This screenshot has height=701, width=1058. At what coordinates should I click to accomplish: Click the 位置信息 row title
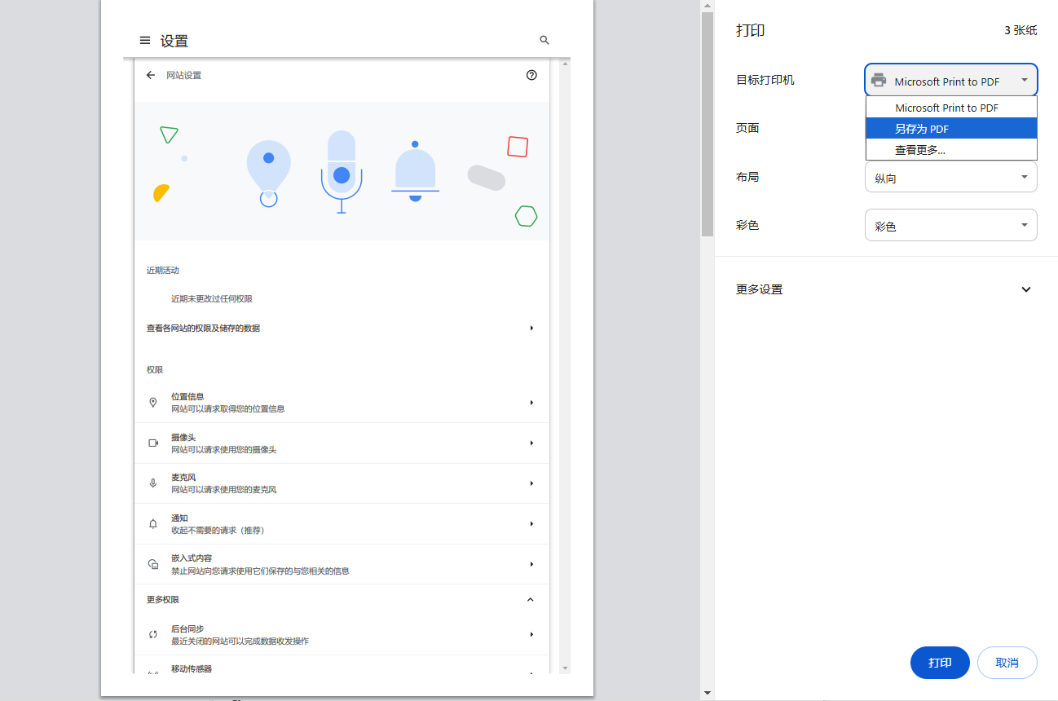(x=187, y=397)
